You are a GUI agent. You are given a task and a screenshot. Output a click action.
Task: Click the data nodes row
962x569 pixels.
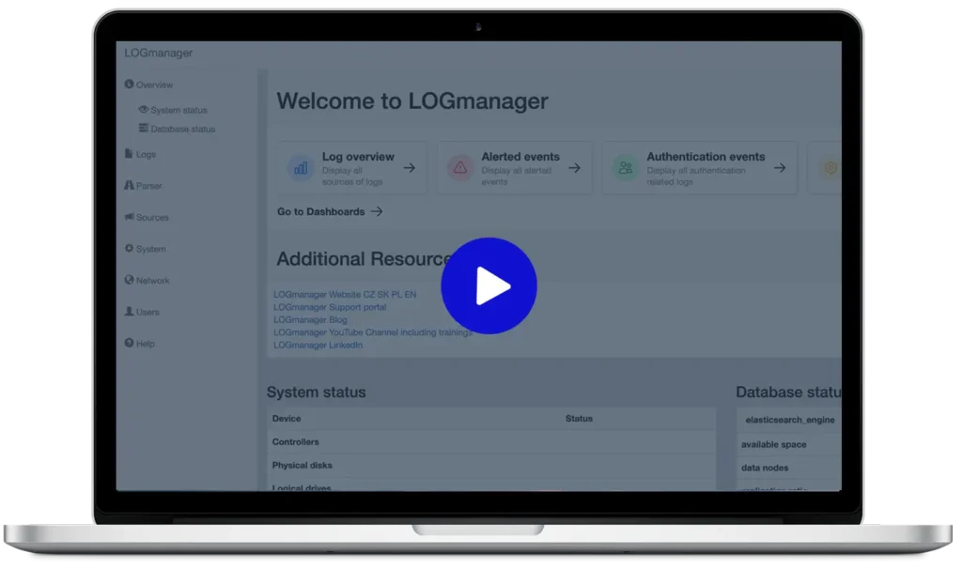(789, 468)
